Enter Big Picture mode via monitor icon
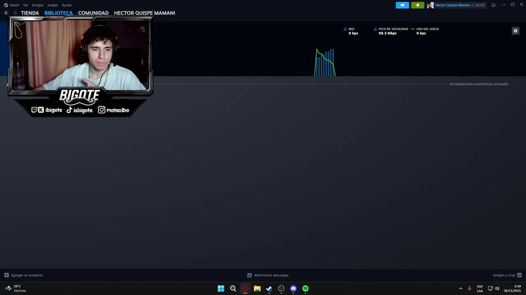 [494, 5]
